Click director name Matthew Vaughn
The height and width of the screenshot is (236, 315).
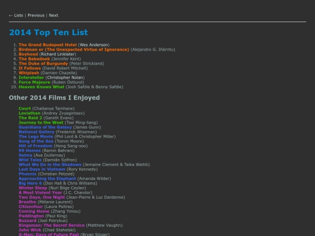click(104, 225)
